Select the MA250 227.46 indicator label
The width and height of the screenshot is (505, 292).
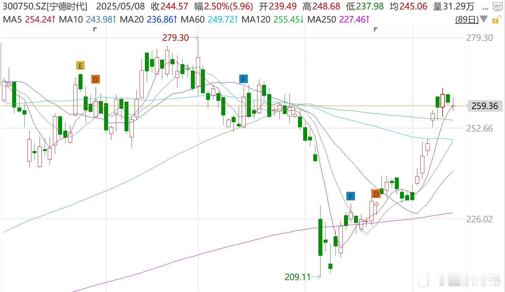[338, 20]
